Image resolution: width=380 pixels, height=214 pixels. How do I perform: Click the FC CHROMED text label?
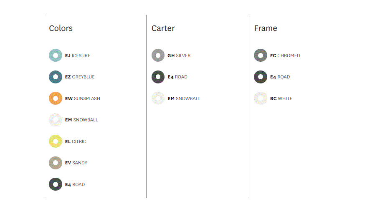coord(285,55)
